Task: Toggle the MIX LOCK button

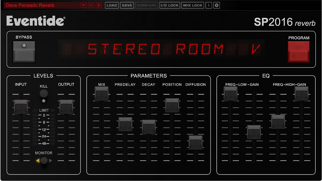Action: point(193,5)
